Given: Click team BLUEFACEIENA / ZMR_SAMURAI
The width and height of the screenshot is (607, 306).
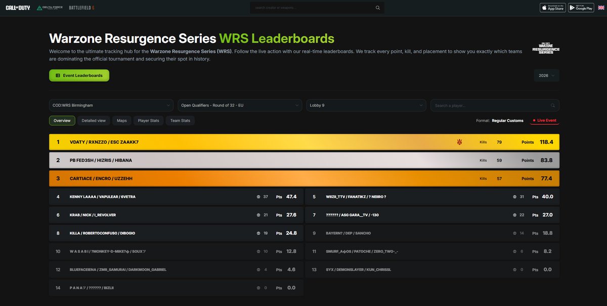Looking at the screenshot, I should [118, 269].
